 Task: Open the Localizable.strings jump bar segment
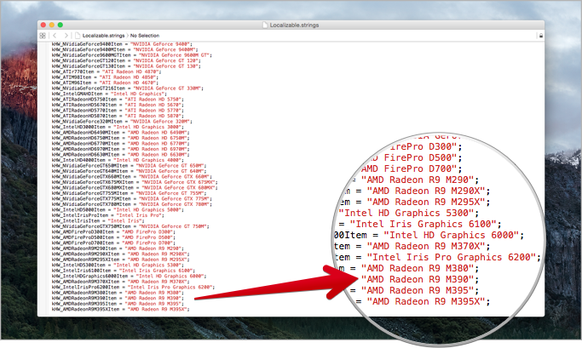(104, 36)
